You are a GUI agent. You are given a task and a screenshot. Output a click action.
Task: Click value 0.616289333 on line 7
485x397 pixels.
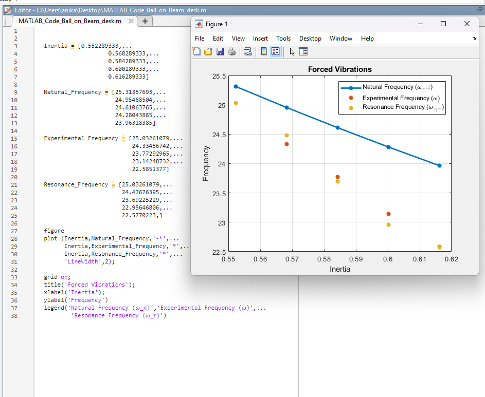click(x=127, y=77)
